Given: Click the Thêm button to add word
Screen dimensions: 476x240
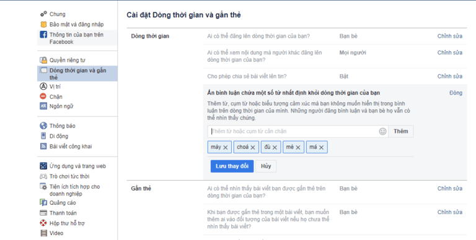Looking at the screenshot, I should pyautogui.click(x=401, y=131).
